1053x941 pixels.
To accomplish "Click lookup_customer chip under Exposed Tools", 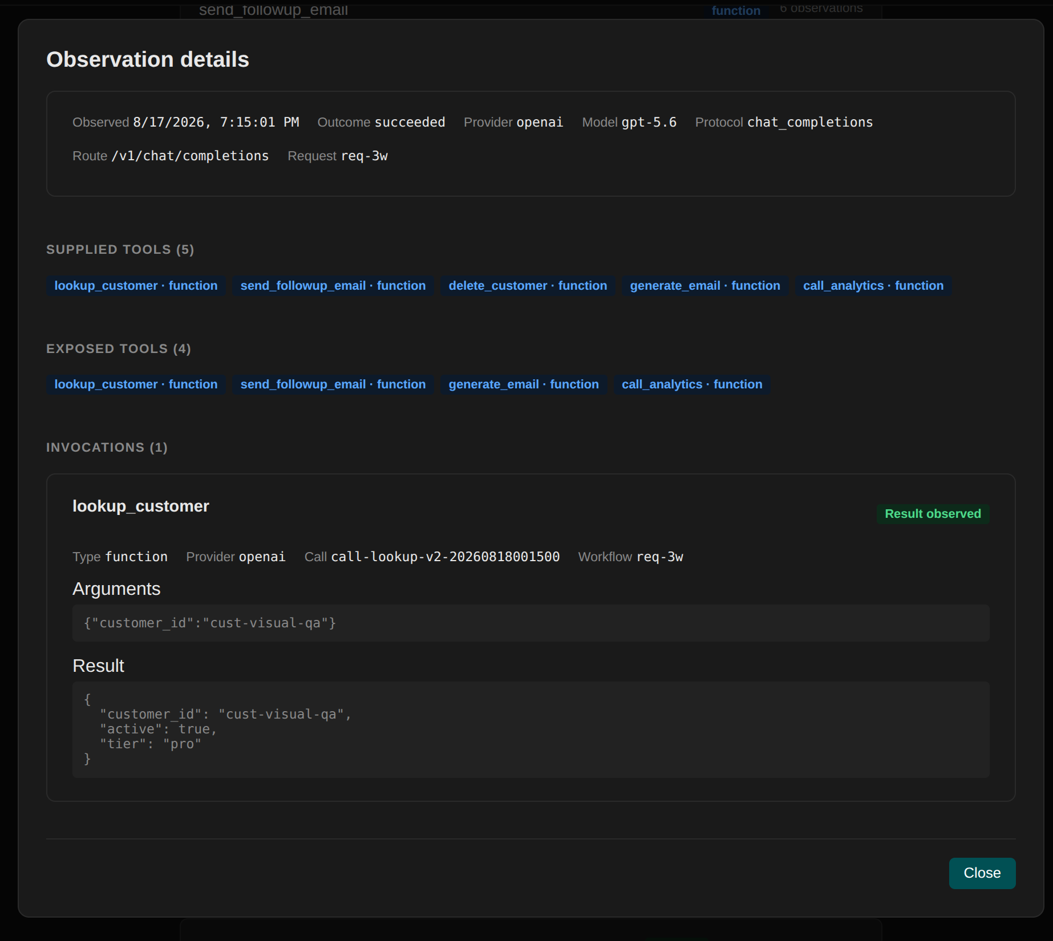I will (136, 384).
